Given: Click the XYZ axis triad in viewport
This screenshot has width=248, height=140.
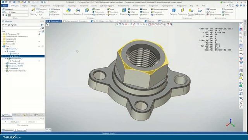Looking at the screenshot, I should [x=231, y=123].
